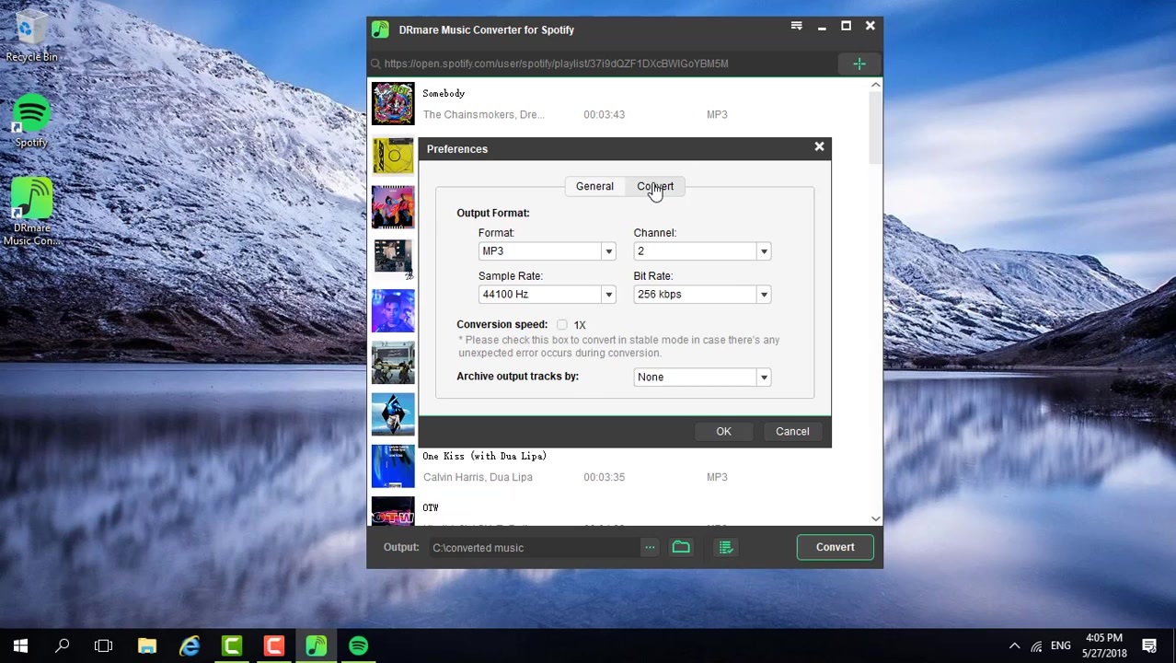1176x663 pixels.
Task: Open taskbar search magnifier
Action: (63, 646)
